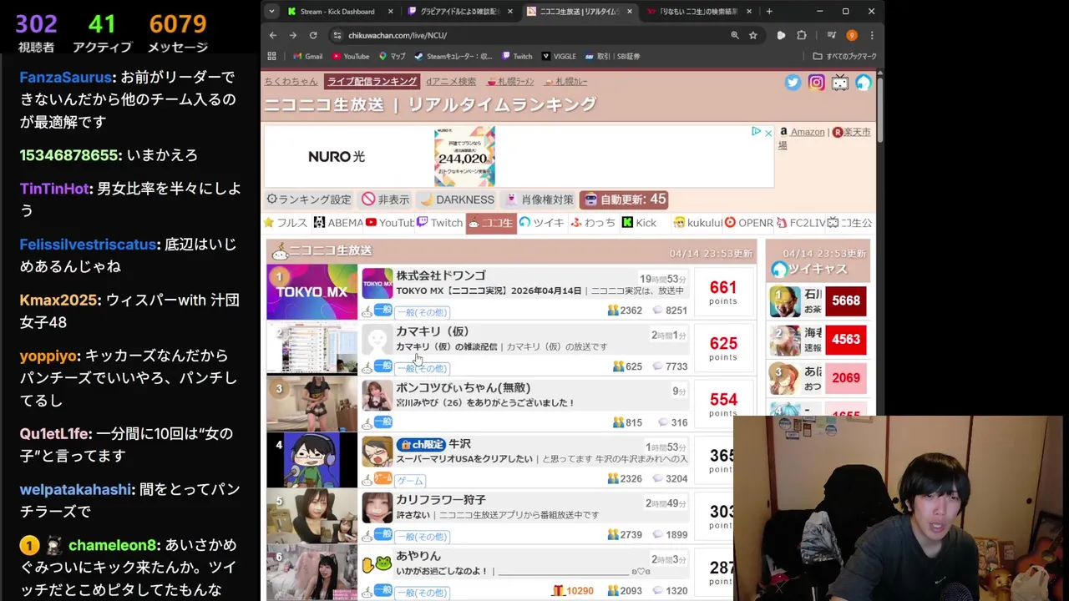
Task: Open the Twitch bookmark in the bookmarks bar
Action: point(517,56)
